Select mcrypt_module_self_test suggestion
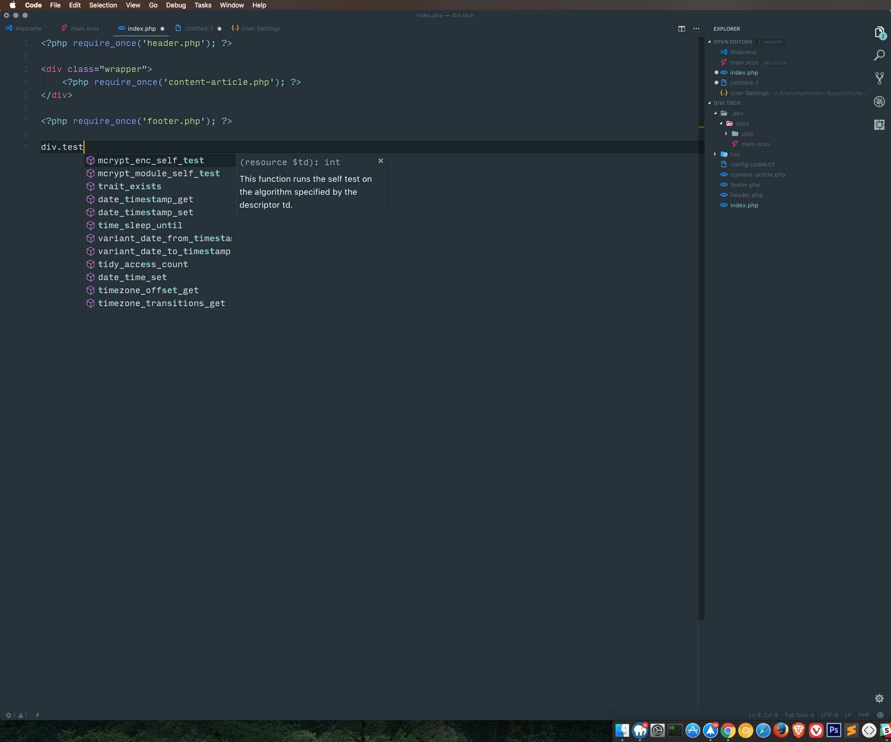 [160, 173]
